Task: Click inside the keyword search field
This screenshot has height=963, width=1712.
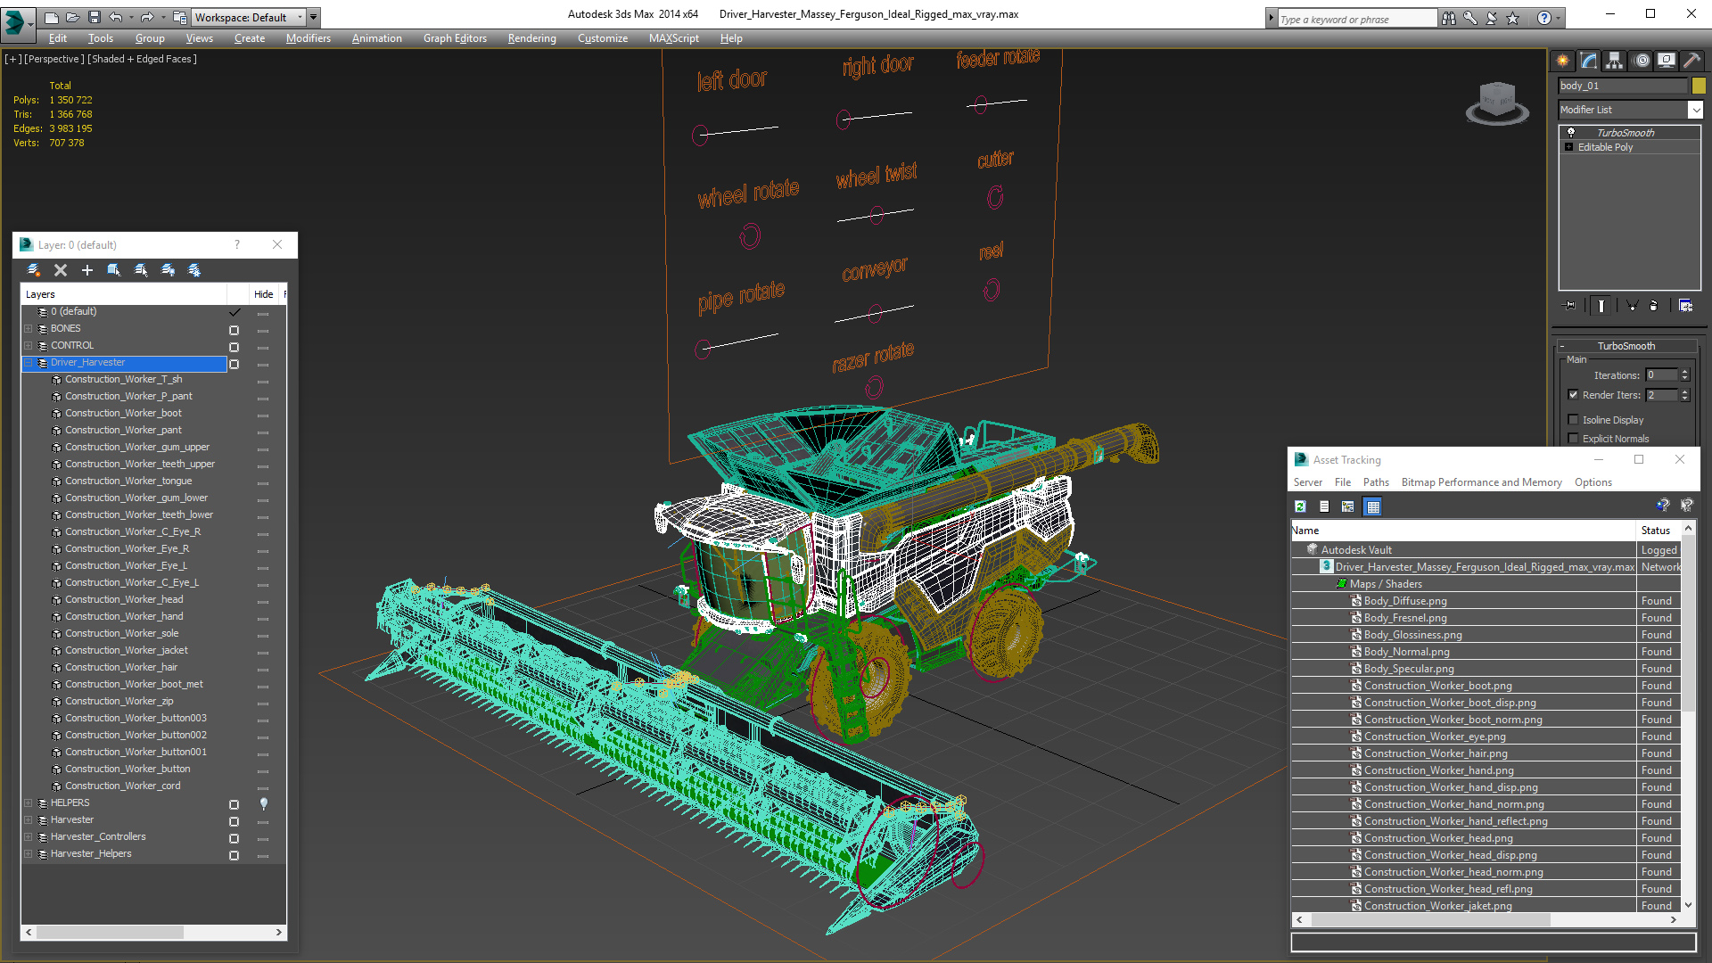Action: pos(1356,19)
